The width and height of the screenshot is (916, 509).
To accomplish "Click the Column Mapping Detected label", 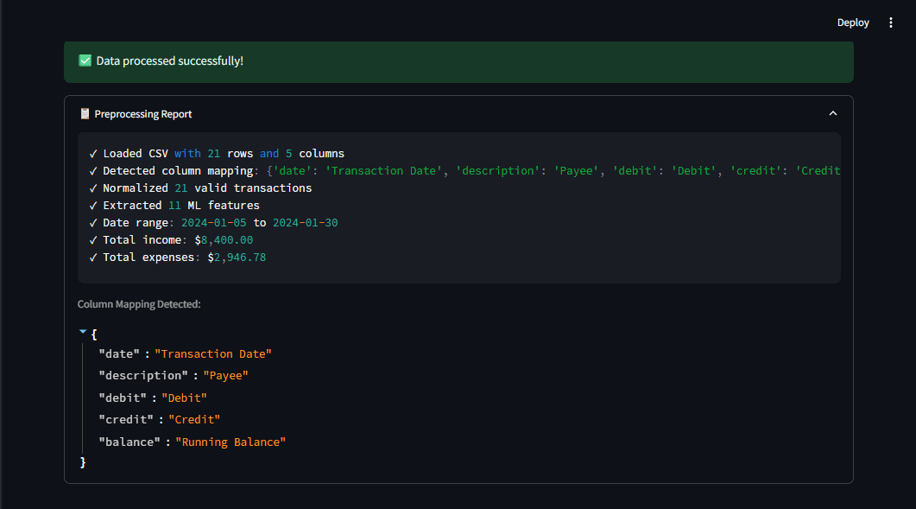I will click(x=139, y=304).
